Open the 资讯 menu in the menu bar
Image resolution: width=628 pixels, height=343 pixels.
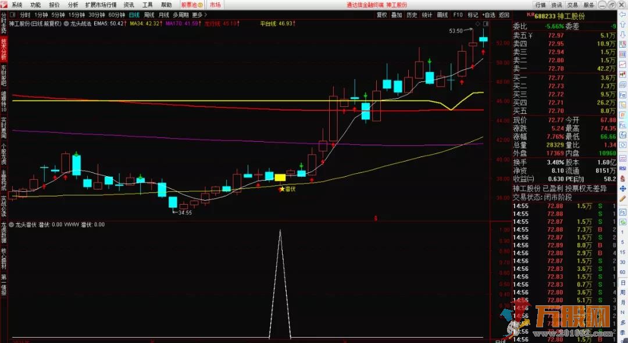point(129,5)
